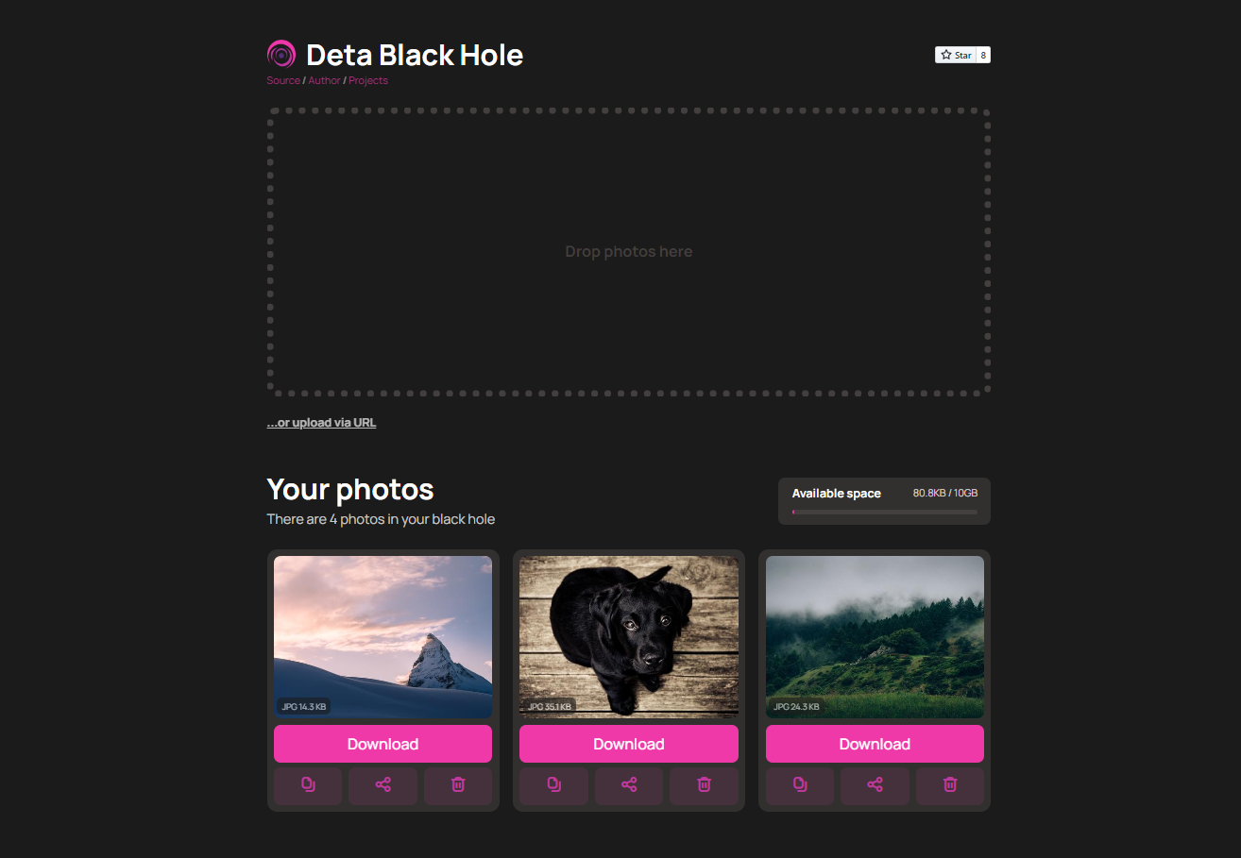Open the Source link
Screen dimensions: 1241x858
[283, 80]
